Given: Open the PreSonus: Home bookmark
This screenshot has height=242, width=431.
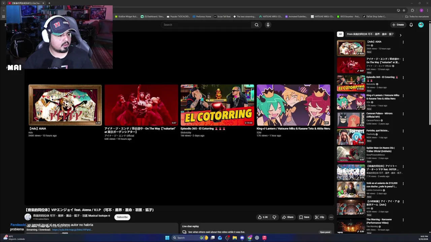Looking at the screenshot, I should [202, 16].
